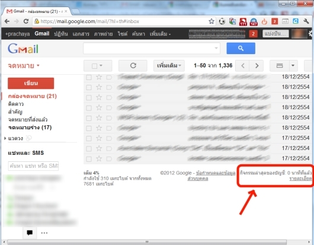The height and width of the screenshot is (245, 314).
Task: Star the first 18/12/2554 message
Action: (99, 77)
